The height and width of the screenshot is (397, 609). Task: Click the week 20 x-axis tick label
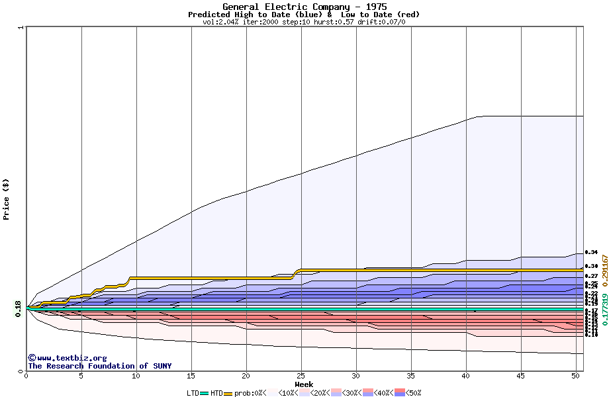pos(246,376)
